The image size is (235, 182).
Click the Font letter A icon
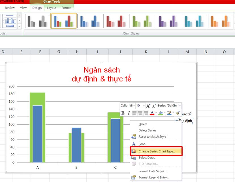134,144
